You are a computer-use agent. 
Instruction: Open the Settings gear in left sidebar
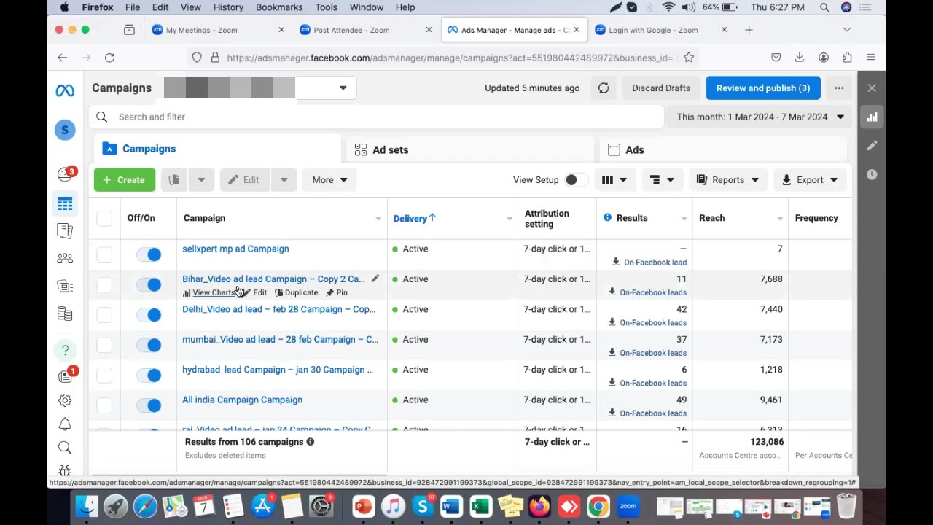[65, 400]
